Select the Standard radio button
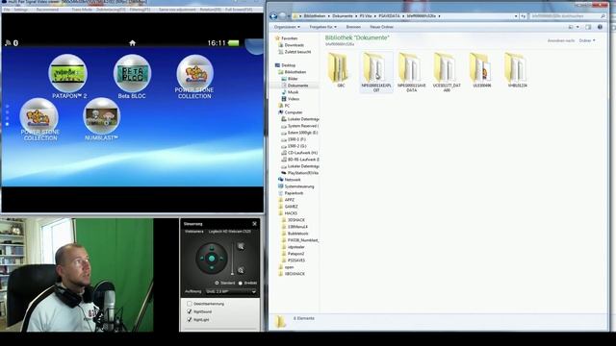This screenshot has height=346, width=616. (x=217, y=283)
